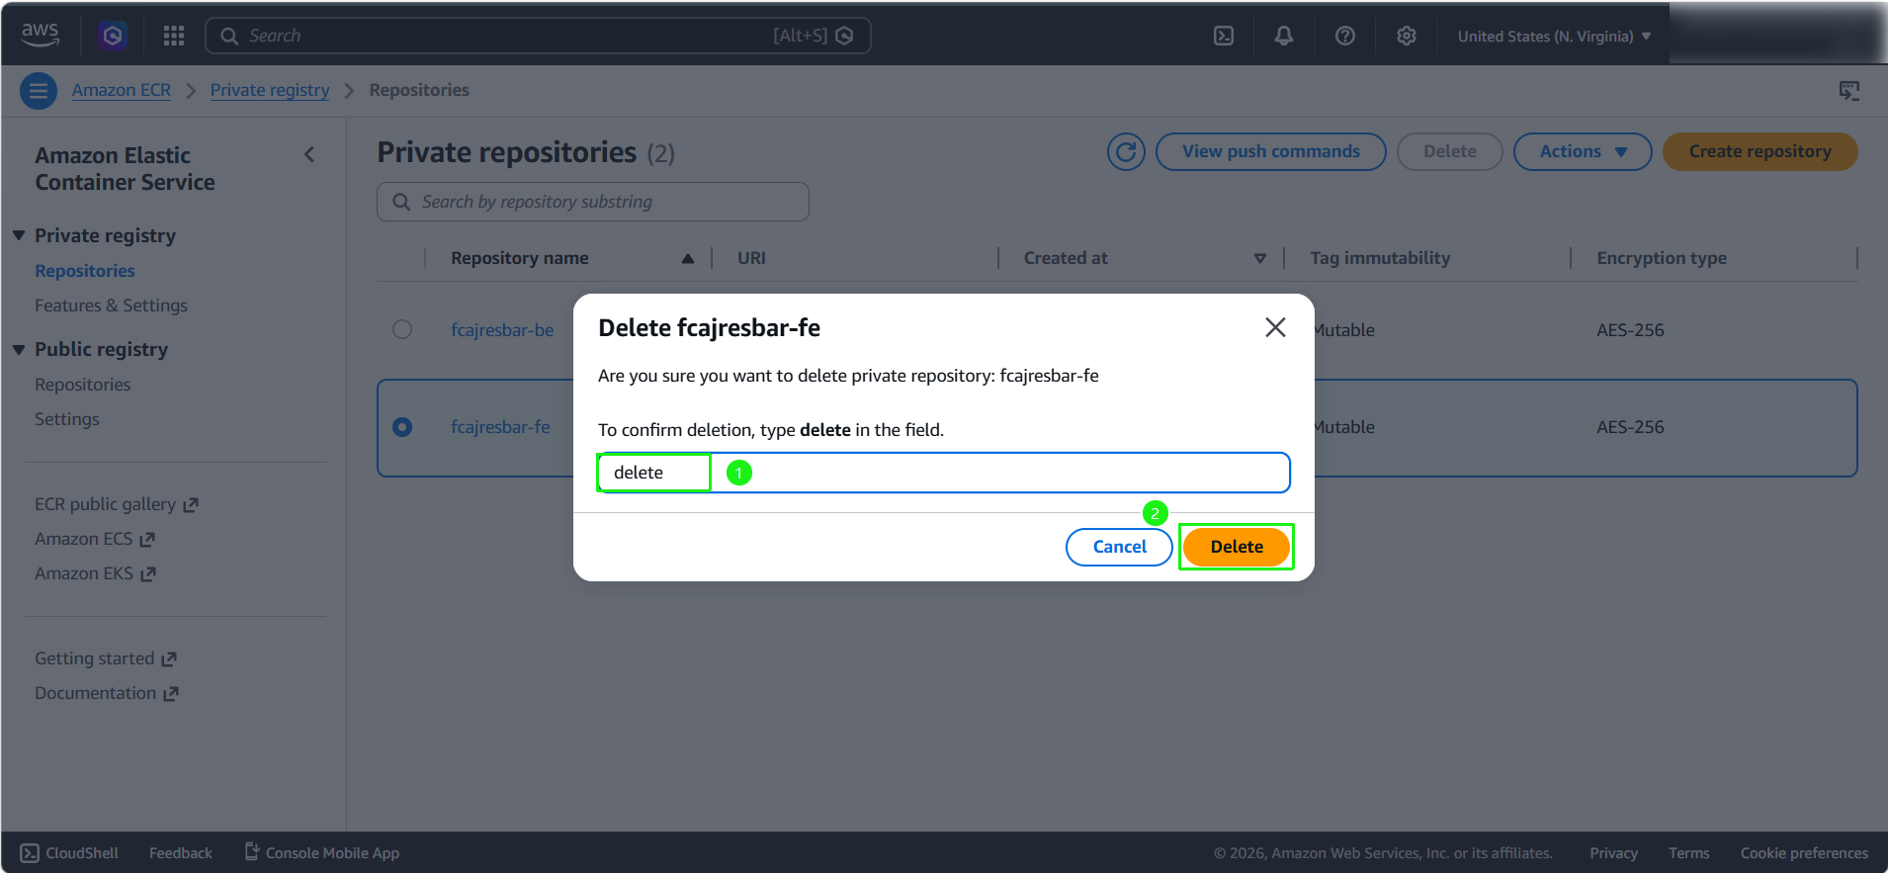Click View push commands
Image resolution: width=1888 pixels, height=873 pixels.
[1271, 151]
